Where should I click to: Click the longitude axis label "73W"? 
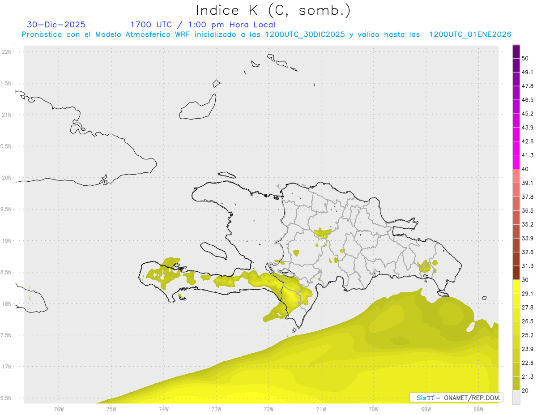click(216, 409)
